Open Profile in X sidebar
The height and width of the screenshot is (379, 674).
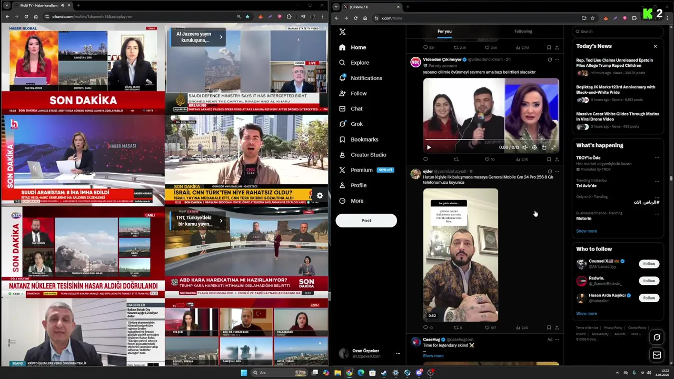(352, 185)
